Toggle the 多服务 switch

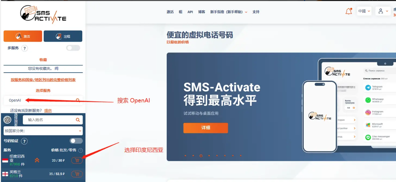[73, 48]
